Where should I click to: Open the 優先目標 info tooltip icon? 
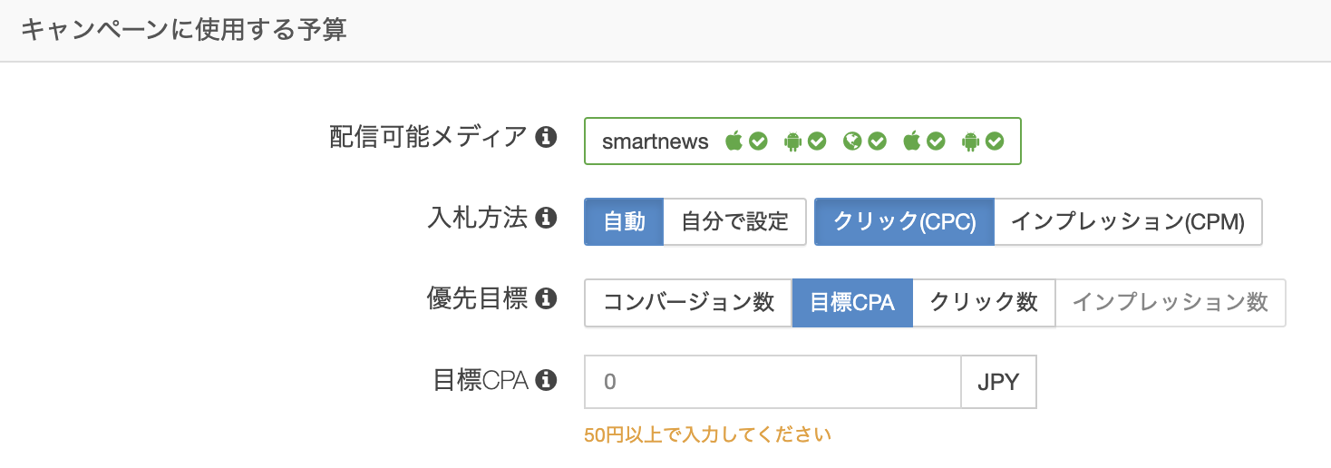pyautogui.click(x=545, y=299)
